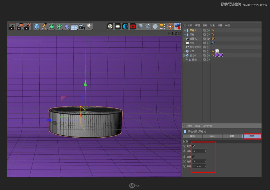Open the spline Pen tool icon
The height and width of the screenshot is (190, 270).
click(44, 26)
